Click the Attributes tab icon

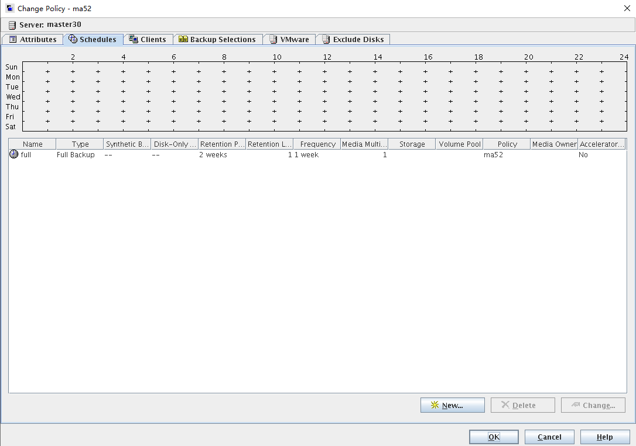coord(13,40)
